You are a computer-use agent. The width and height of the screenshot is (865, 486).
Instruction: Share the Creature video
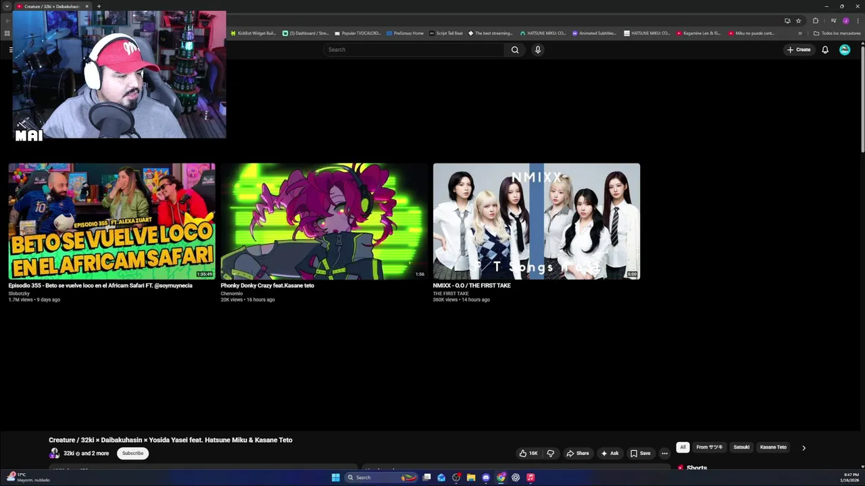(x=578, y=454)
